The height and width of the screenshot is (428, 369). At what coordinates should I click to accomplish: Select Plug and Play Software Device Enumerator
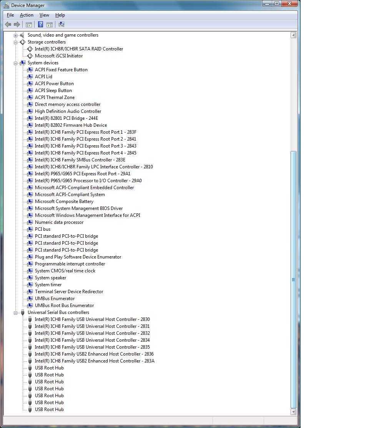click(78, 257)
